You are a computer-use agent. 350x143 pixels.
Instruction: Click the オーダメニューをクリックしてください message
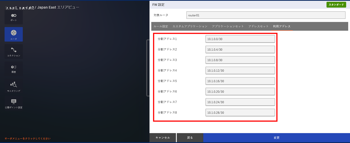[27, 139]
